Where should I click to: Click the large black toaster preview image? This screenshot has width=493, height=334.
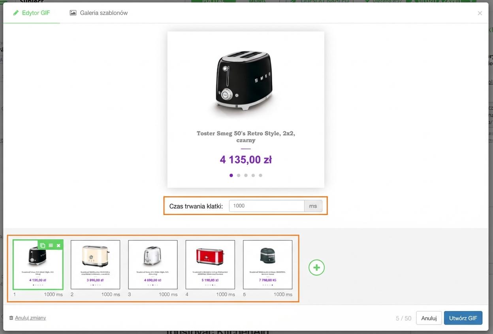[x=245, y=82]
